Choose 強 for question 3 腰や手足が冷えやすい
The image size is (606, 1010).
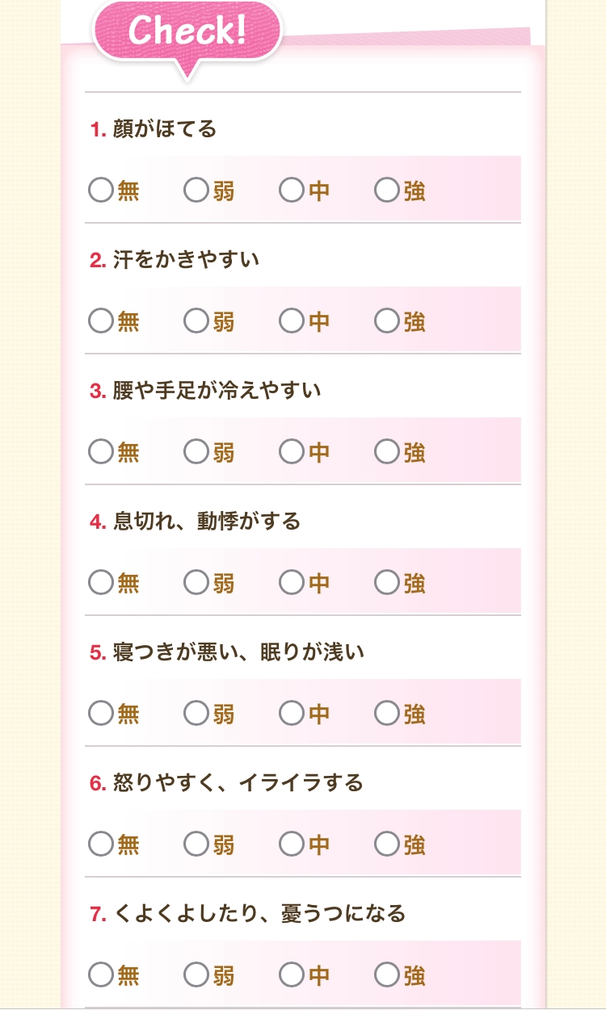[x=387, y=452]
